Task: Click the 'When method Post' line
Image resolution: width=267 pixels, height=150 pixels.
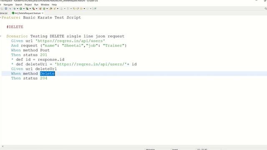Action: 30,50
